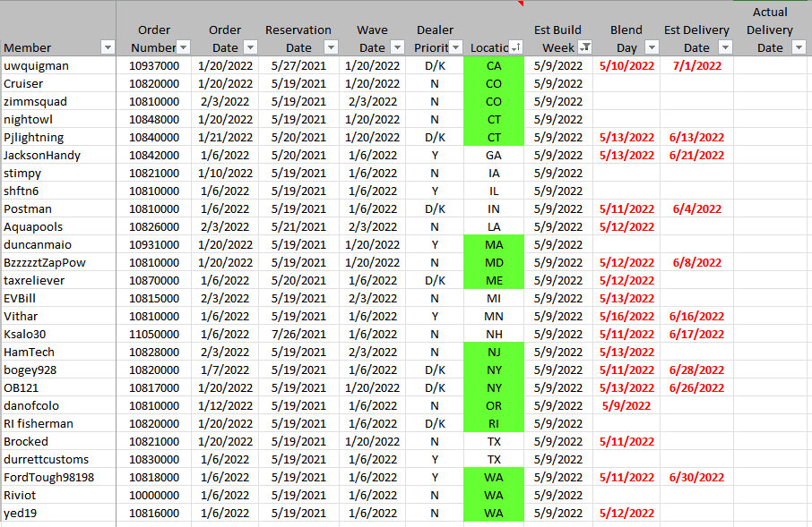Click the 7/1/2022 est delivery date cell
Image resolution: width=812 pixels, height=527 pixels.
696,65
